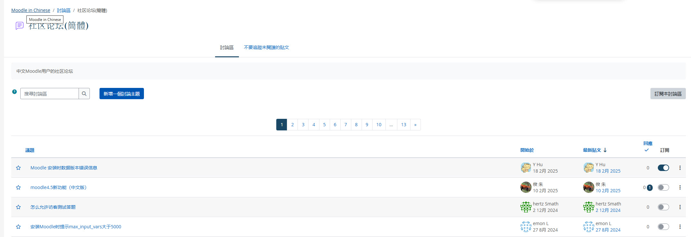Switch to 不要追蹤未閱讀的貼文 tab
The height and width of the screenshot is (237, 691).
click(266, 48)
